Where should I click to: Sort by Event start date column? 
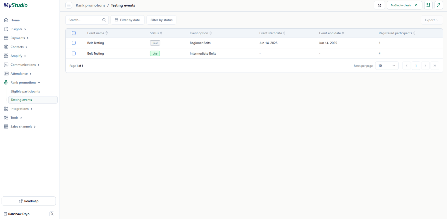(272, 33)
